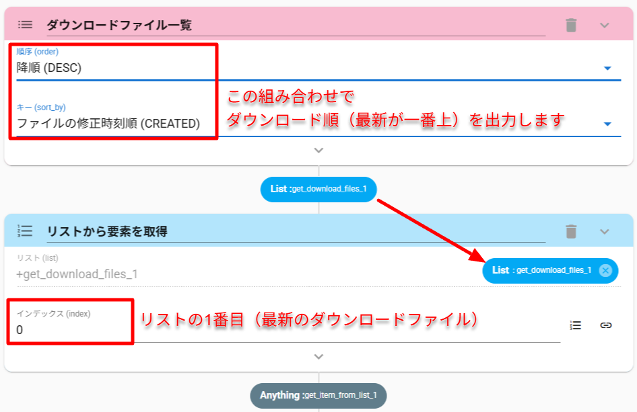The image size is (637, 412).
Task: Click the link icon next to index field
Action: pos(606,325)
